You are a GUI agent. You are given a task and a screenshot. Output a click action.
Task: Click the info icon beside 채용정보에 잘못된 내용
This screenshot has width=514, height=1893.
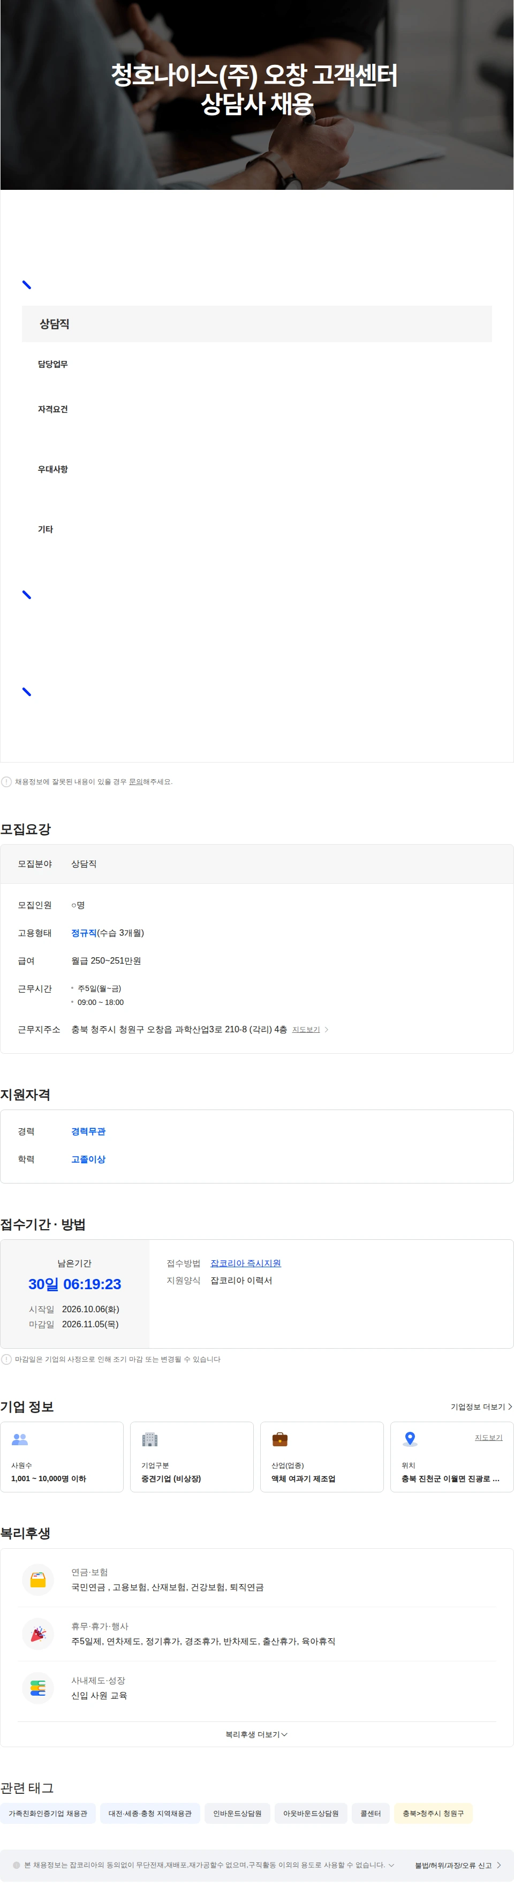click(x=6, y=782)
